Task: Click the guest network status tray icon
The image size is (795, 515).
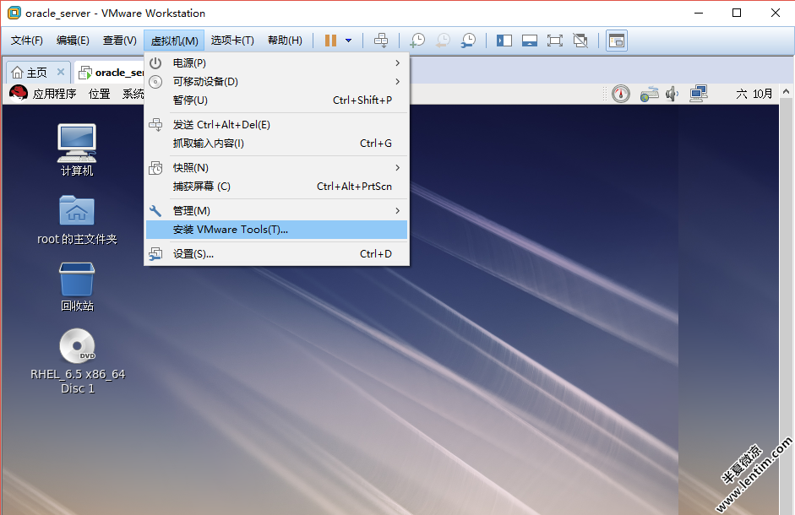Action: (649, 94)
